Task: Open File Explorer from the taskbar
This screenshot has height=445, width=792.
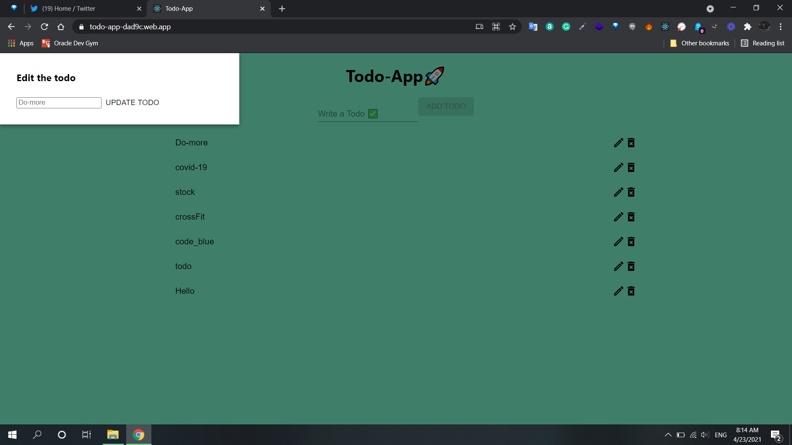Action: [113, 435]
